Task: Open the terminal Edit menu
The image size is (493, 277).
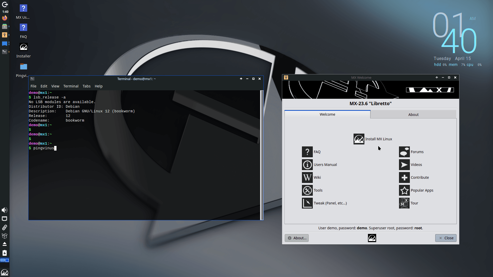Action: click(44, 86)
